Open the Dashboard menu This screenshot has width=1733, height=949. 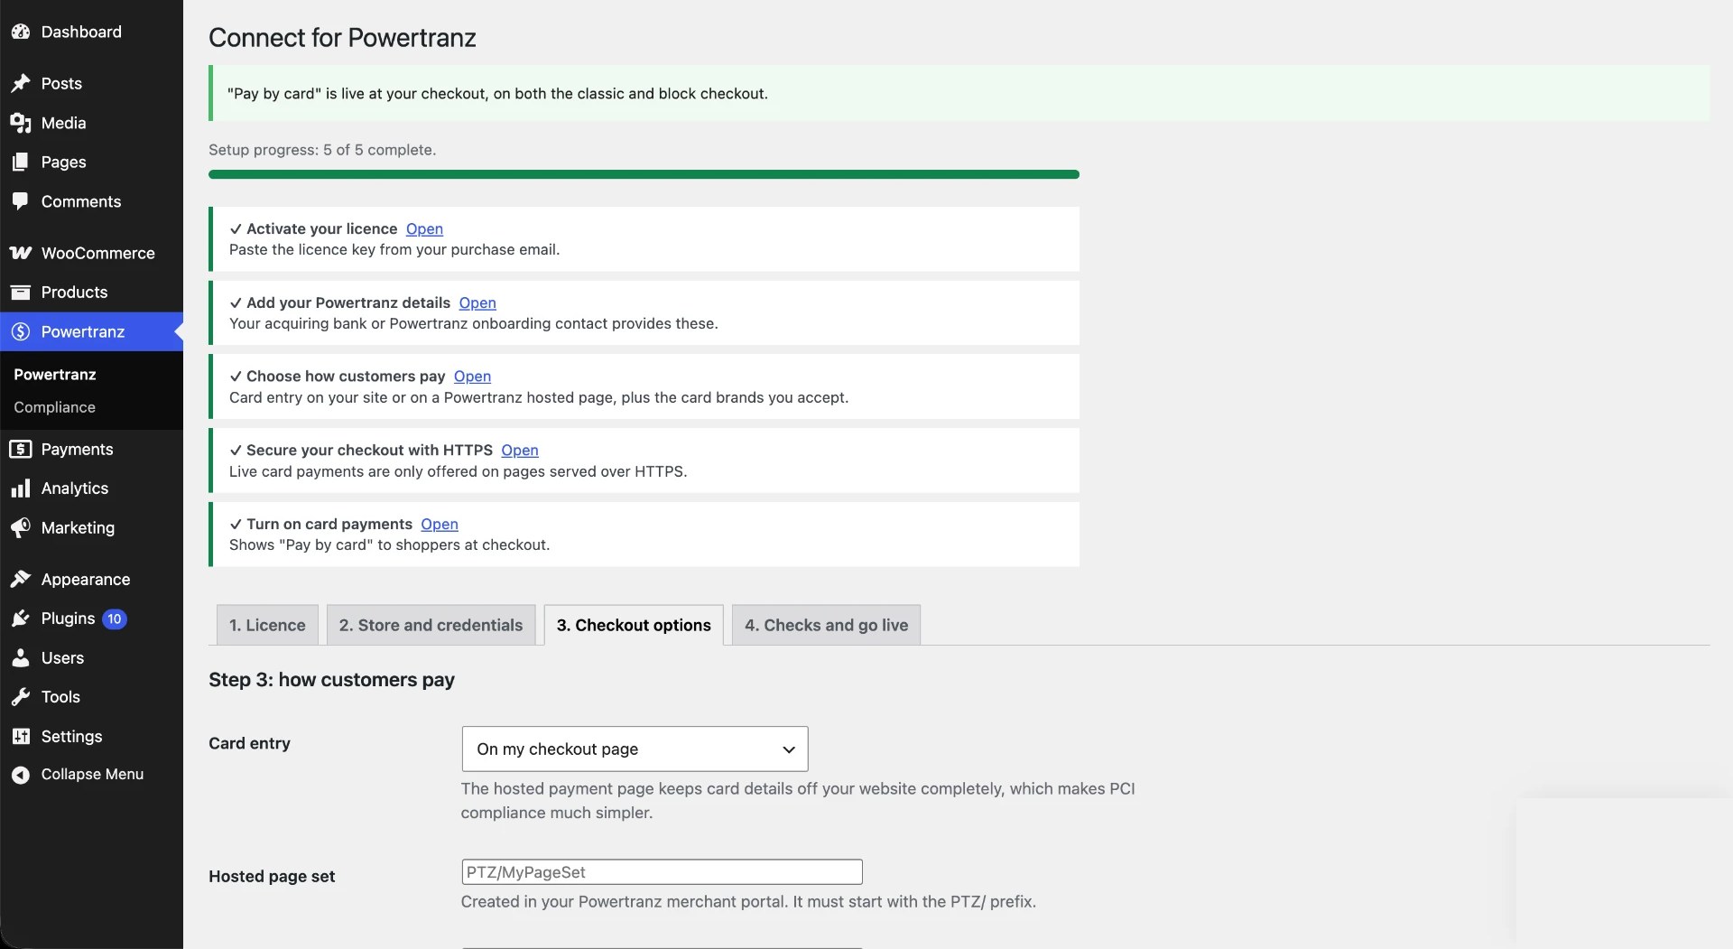91,32
